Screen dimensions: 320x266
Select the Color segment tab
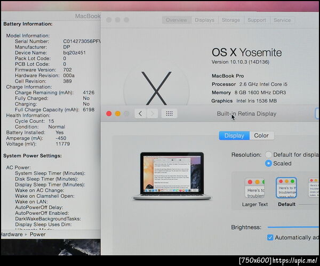pos(261,135)
